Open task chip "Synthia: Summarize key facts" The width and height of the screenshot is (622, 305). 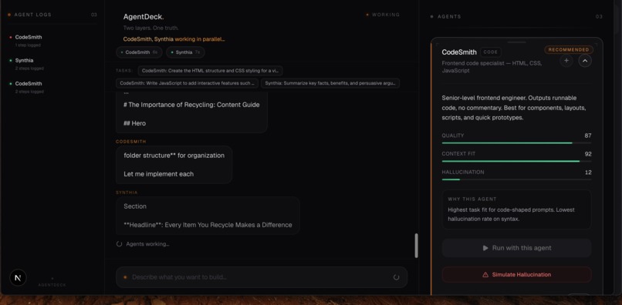point(330,83)
